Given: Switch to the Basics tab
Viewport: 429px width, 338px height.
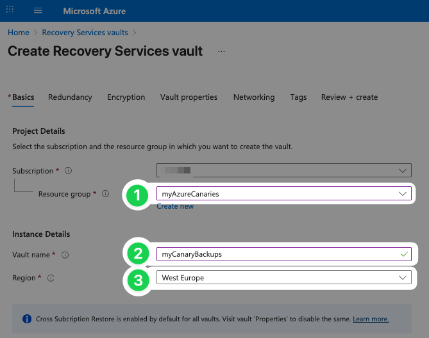Looking at the screenshot, I should (23, 97).
